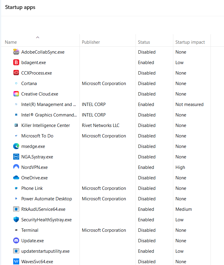224x265 pixels.
Task: Select the Power Automate Desktop name
Action: [46, 199]
